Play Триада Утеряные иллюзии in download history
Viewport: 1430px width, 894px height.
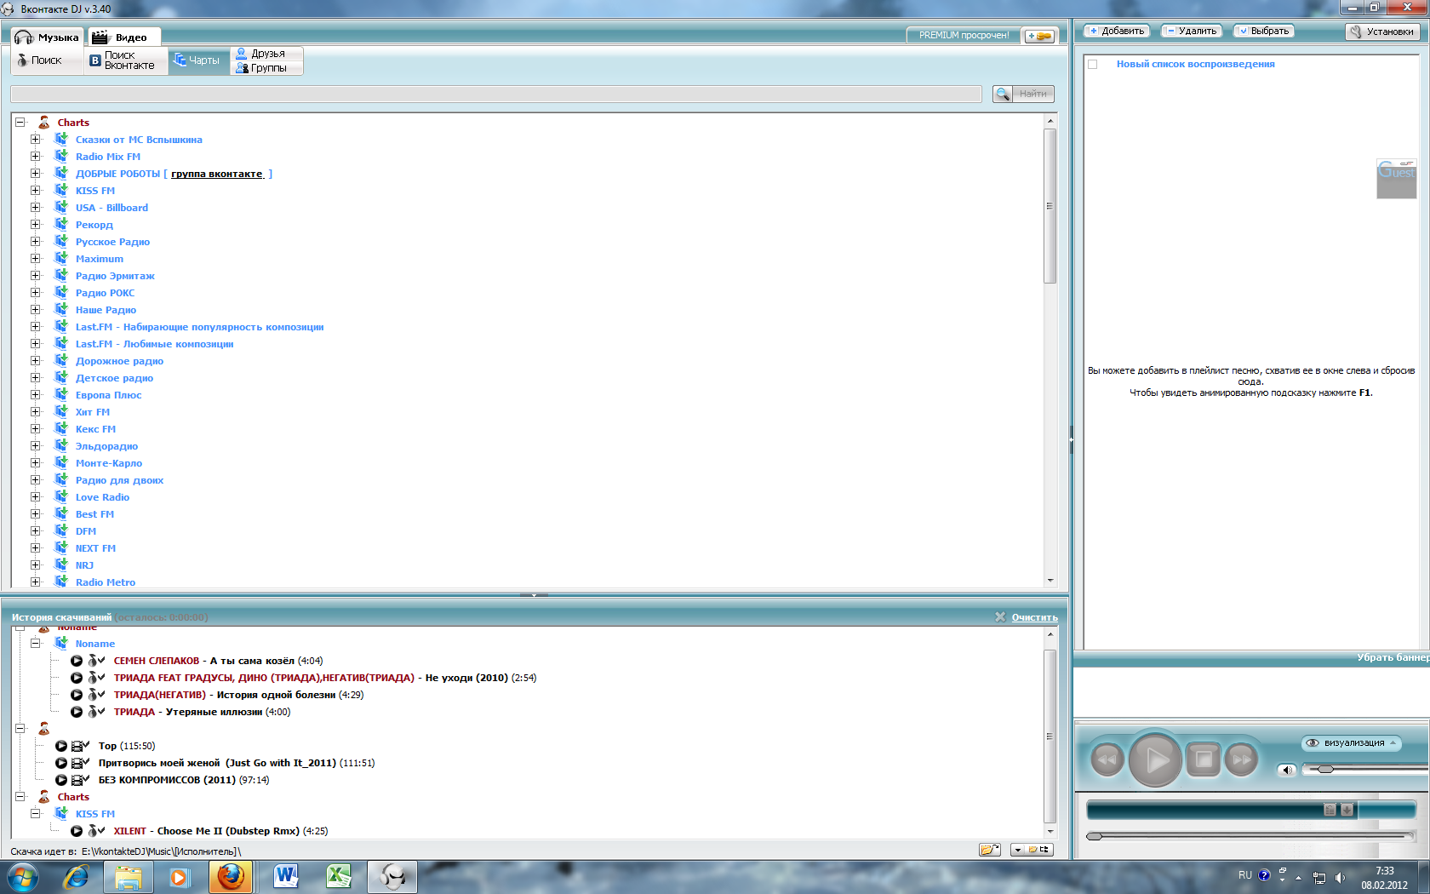pos(77,712)
